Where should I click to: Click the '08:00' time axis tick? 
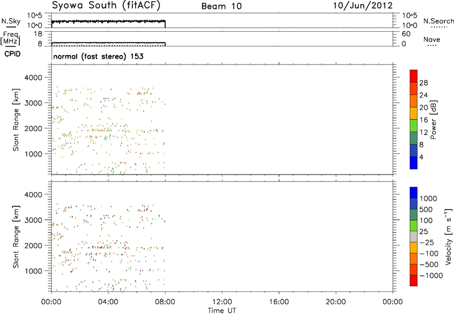point(165,302)
